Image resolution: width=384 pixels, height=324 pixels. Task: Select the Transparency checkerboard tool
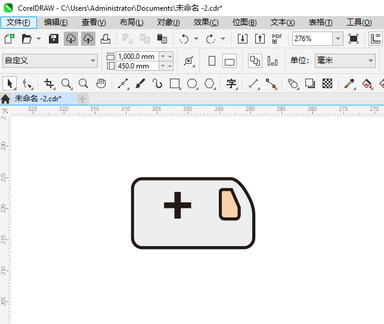pos(327,83)
